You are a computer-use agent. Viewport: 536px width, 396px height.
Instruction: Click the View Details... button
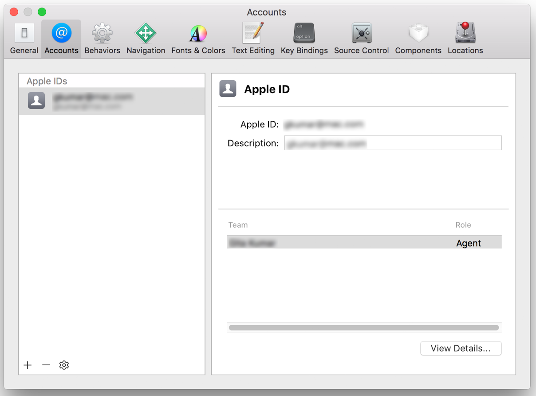pyautogui.click(x=461, y=348)
